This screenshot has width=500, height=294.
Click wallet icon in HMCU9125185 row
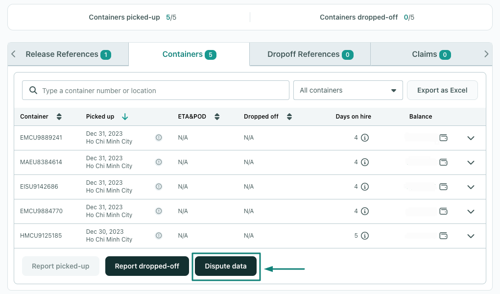[444, 236]
